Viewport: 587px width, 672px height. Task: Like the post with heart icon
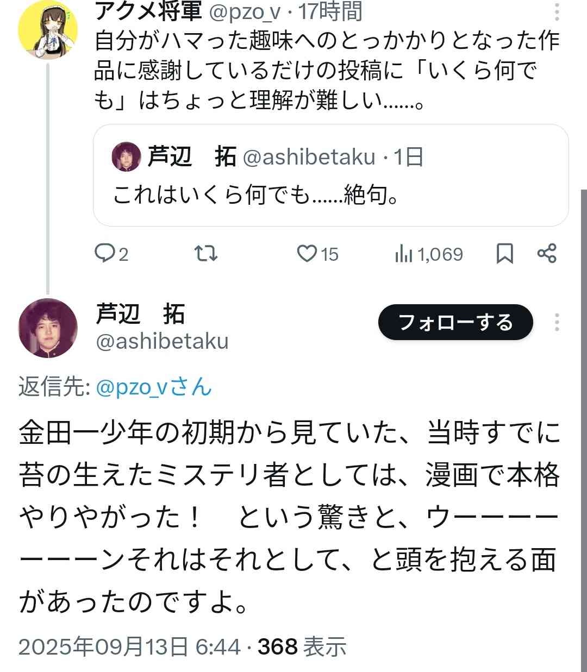tap(307, 253)
